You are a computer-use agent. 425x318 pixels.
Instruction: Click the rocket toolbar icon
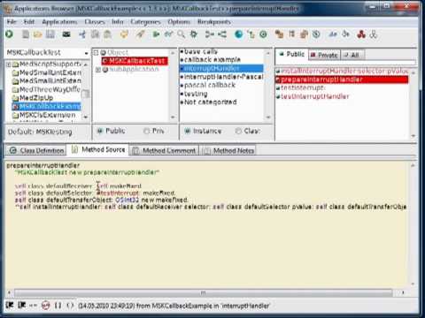141,34
